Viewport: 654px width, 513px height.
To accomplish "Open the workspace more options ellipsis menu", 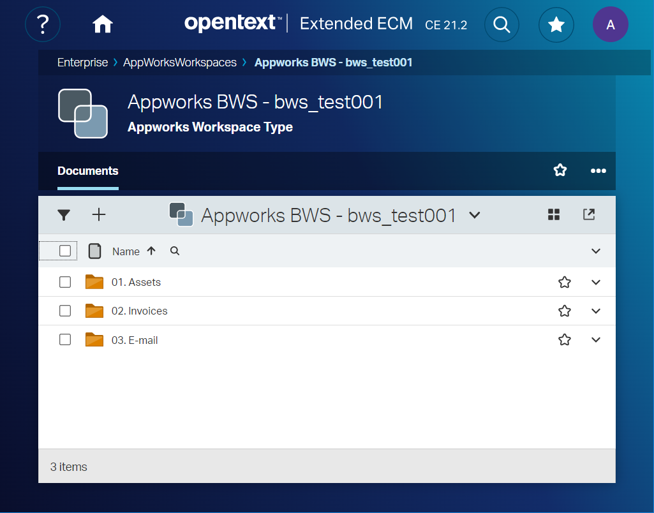I will pyautogui.click(x=598, y=170).
